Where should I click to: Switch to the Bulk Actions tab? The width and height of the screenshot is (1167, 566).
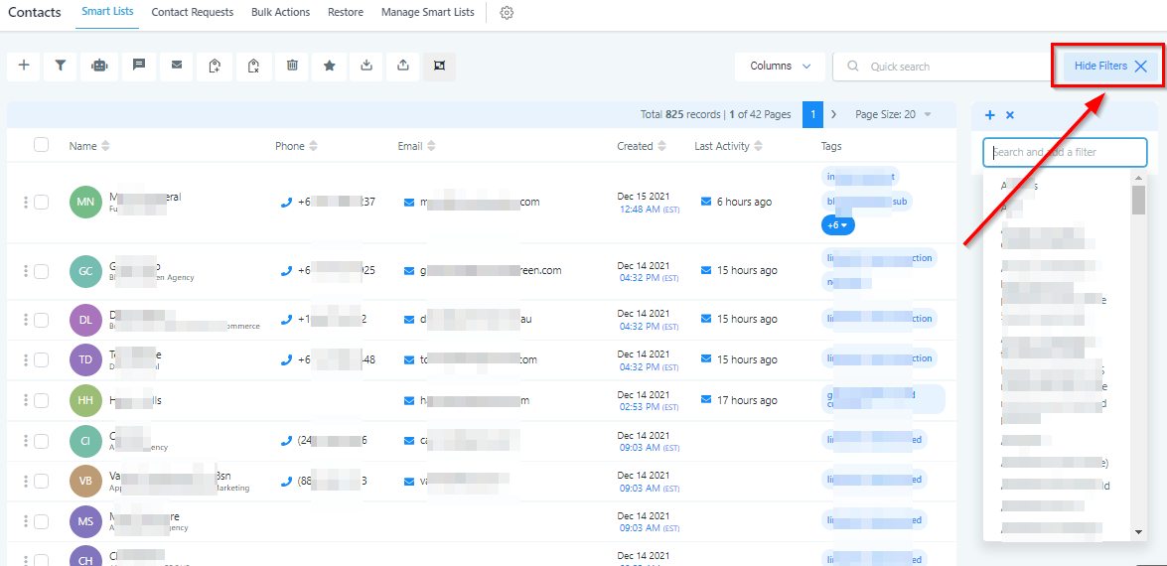pos(280,13)
